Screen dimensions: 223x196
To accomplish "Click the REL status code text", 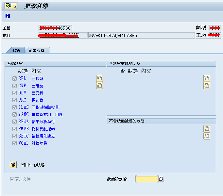I will point(22,78).
